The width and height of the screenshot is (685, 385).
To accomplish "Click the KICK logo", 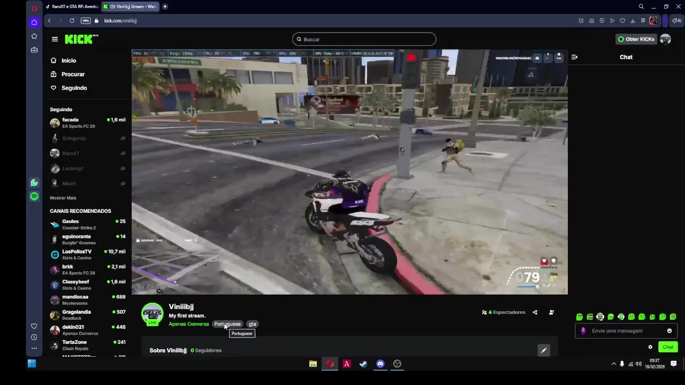I will coord(81,39).
